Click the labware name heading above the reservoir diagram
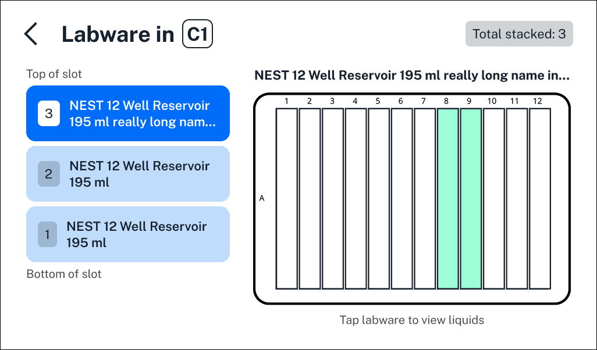The image size is (597, 350). click(412, 76)
